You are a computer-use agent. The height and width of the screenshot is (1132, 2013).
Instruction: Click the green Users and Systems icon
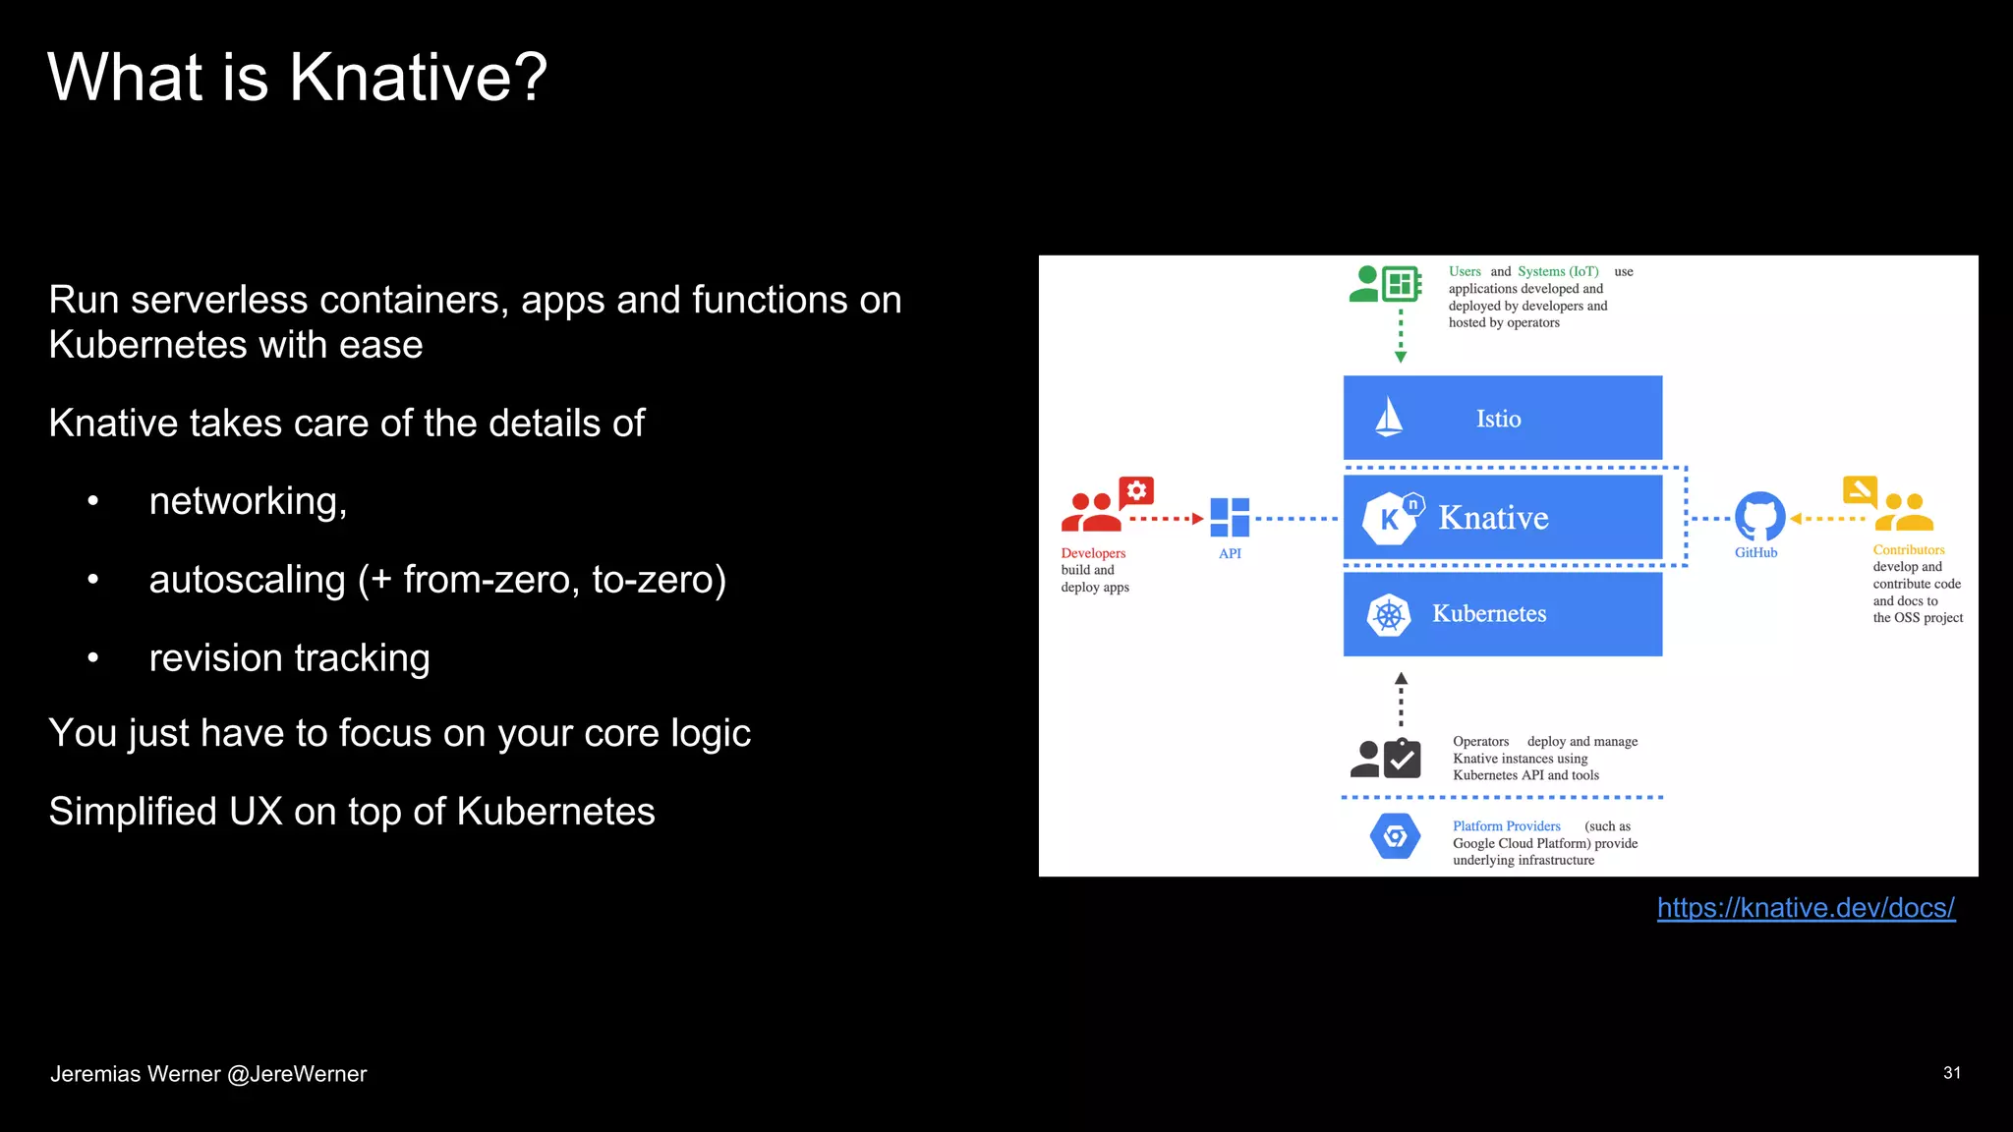[1386, 284]
